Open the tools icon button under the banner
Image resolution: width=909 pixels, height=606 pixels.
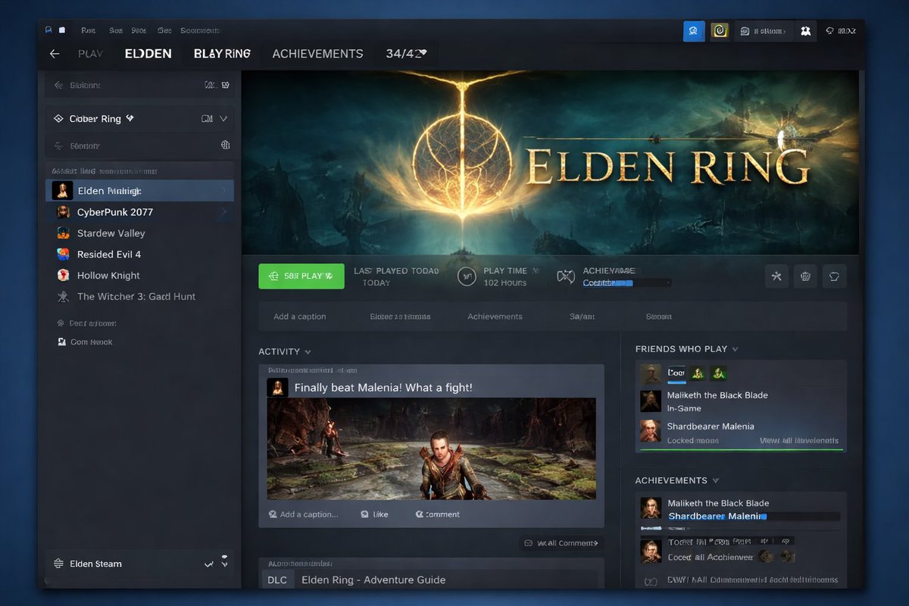776,276
